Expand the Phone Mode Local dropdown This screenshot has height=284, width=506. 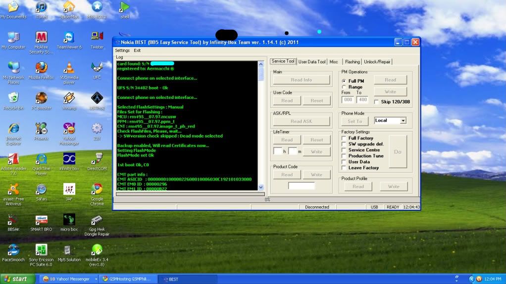[403, 121]
